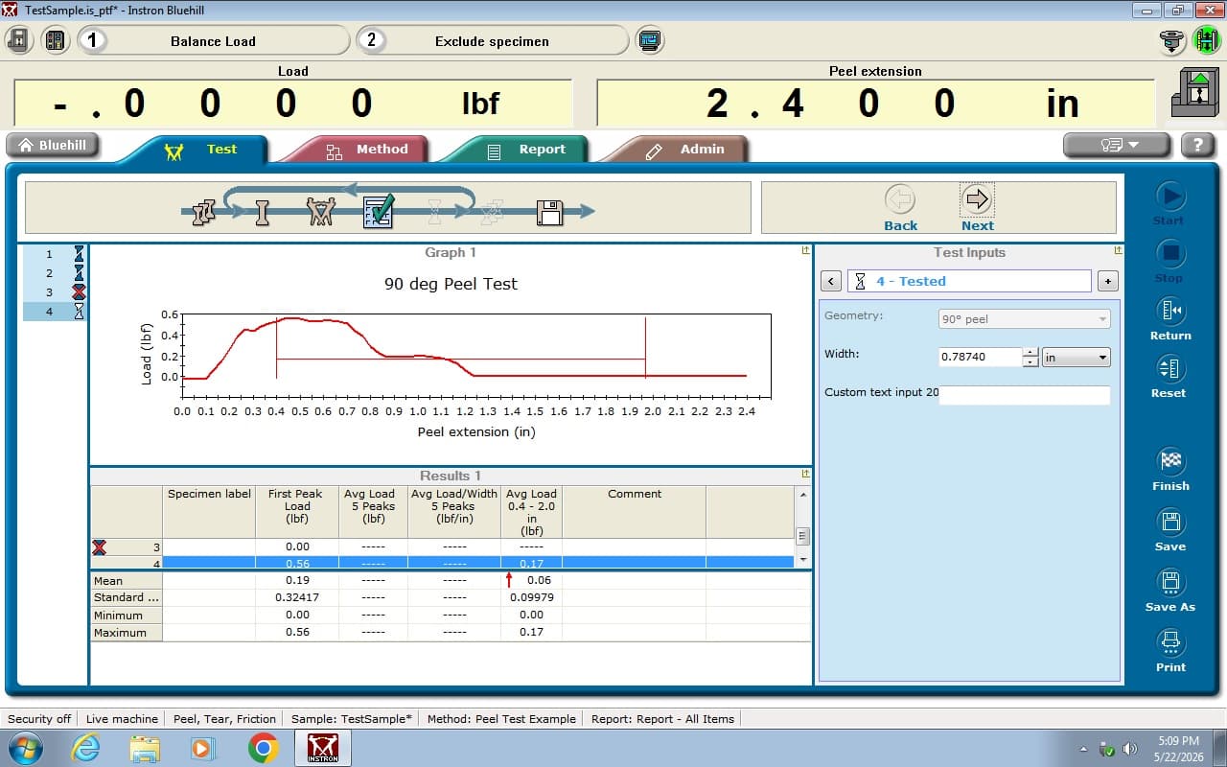Go to the previous specimen in Test Inputs
Viewport: 1227px width, 767px height.
coord(831,281)
